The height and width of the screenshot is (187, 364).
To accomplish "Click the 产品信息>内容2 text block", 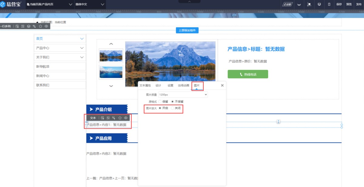I will [x=106, y=154].
